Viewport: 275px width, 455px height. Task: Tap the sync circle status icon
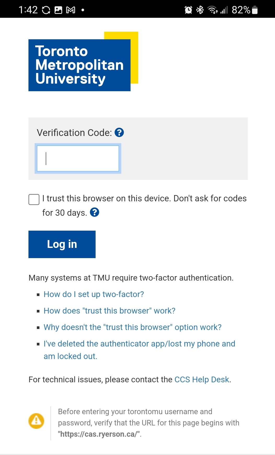[46, 10]
